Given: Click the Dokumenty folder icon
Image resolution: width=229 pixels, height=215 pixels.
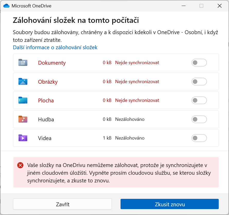Looking at the screenshot, I should [23, 63].
